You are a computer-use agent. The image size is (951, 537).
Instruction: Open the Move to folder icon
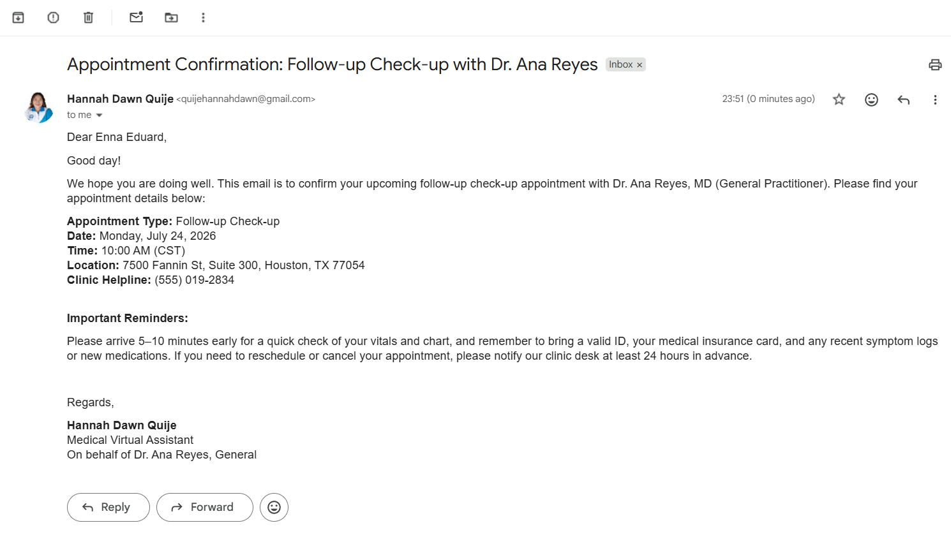[172, 18]
